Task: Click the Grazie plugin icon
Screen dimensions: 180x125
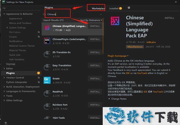Action: point(47,80)
